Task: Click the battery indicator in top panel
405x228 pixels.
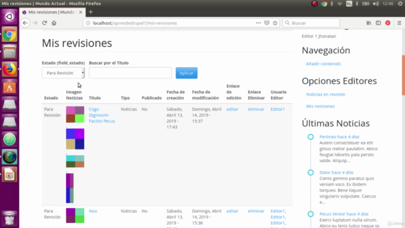Action: pos(366,4)
